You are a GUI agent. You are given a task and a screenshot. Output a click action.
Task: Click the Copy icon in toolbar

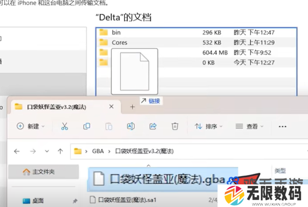(x=87, y=127)
